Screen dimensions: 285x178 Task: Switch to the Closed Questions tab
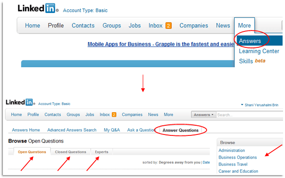tap(71, 152)
